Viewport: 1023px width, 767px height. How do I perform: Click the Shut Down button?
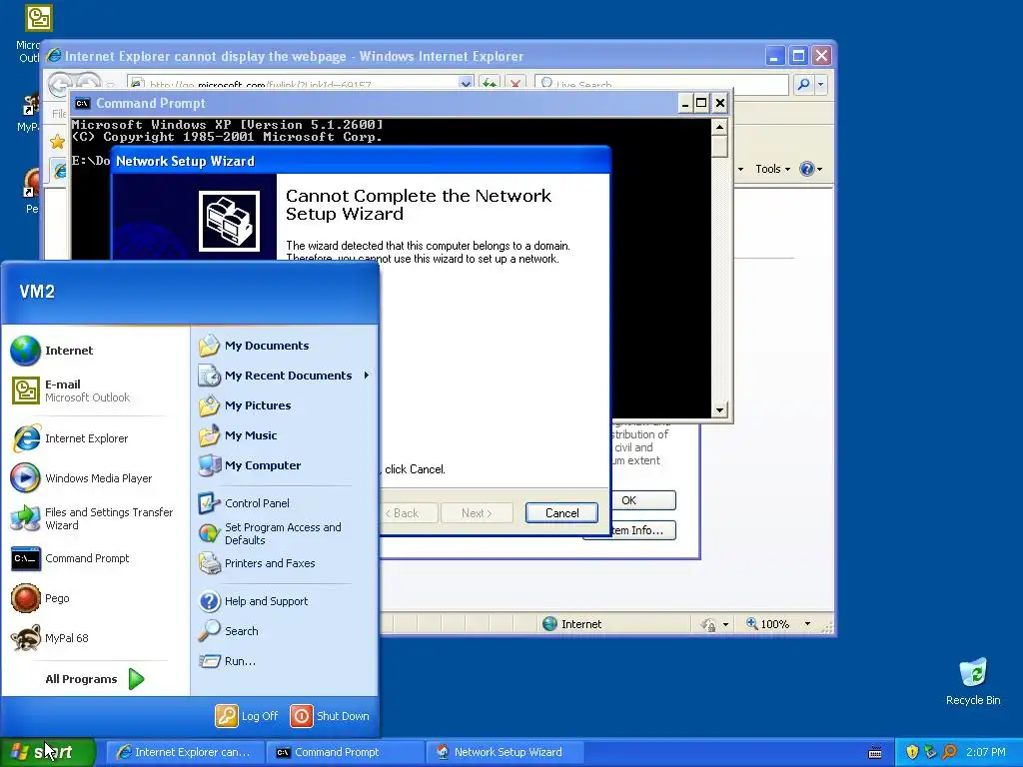click(x=330, y=716)
